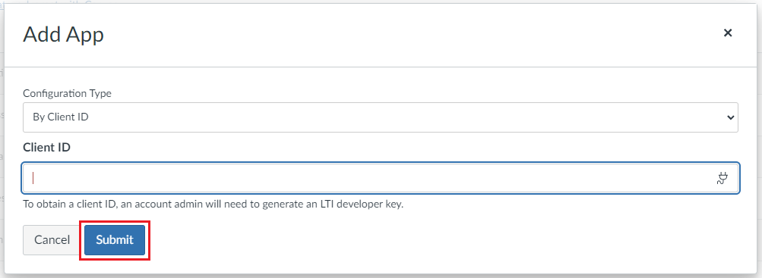The image size is (762, 278).
Task: Submit the Add App form
Action: pos(115,239)
